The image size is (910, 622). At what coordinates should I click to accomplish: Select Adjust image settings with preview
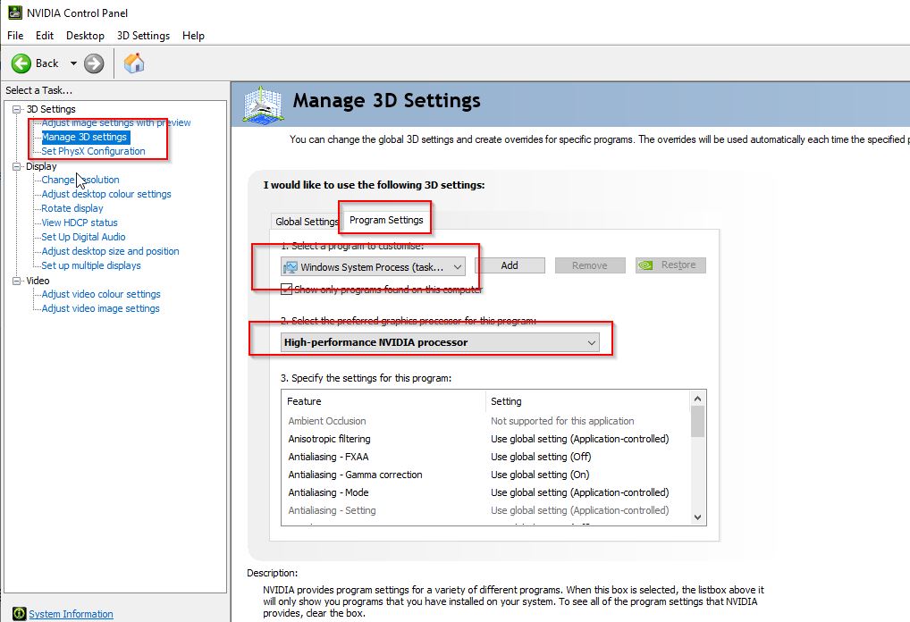pyautogui.click(x=116, y=122)
